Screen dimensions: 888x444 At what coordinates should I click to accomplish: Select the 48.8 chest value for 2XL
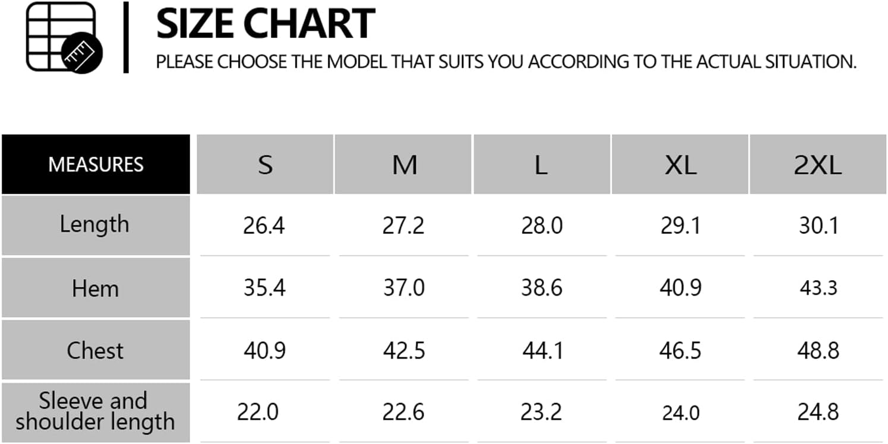tap(819, 350)
